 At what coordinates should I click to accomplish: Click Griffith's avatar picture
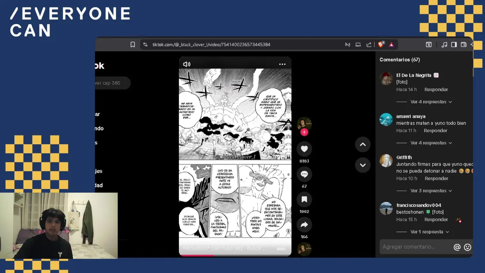pyautogui.click(x=386, y=160)
